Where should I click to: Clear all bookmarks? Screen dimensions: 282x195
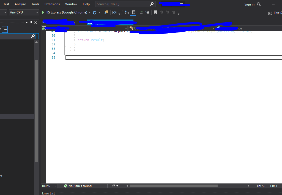pyautogui.click(x=174, y=12)
